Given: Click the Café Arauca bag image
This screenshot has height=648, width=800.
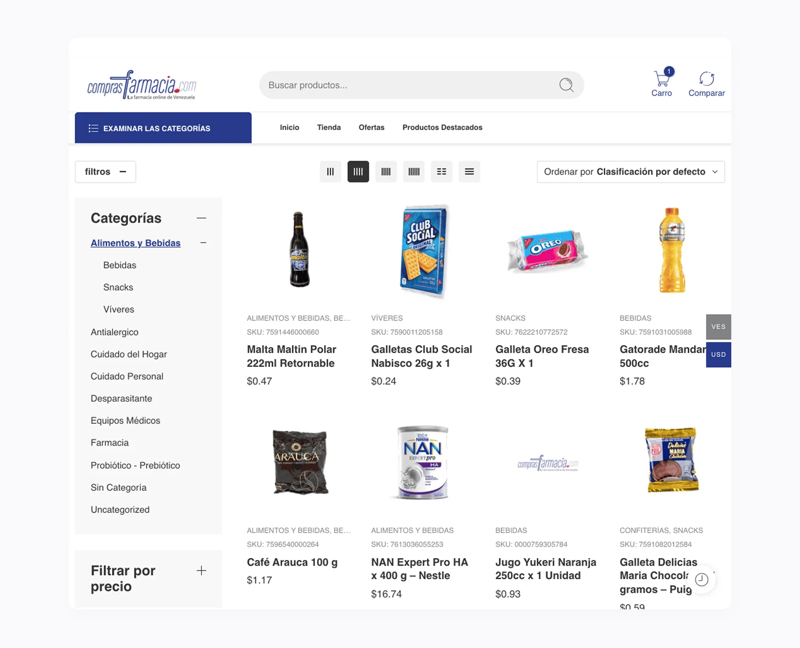Looking at the screenshot, I should pyautogui.click(x=300, y=462).
